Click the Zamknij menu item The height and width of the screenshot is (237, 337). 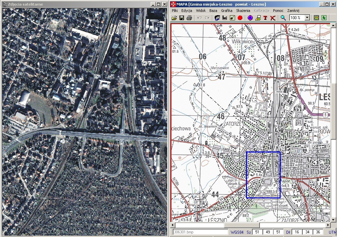293,11
